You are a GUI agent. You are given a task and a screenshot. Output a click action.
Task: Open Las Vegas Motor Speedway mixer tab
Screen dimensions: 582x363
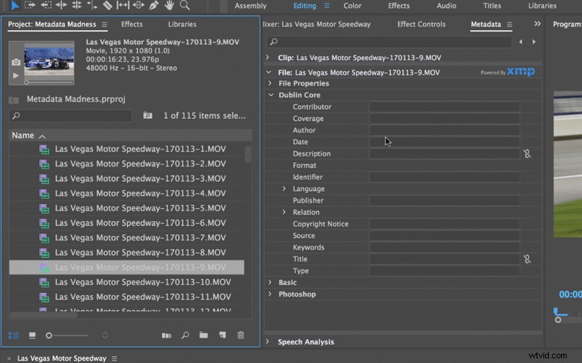pos(317,24)
